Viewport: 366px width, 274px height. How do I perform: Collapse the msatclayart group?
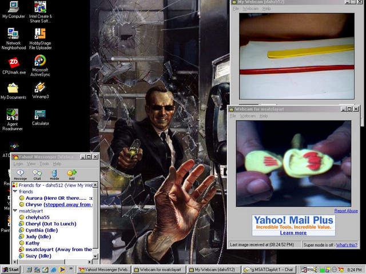(x=15, y=211)
